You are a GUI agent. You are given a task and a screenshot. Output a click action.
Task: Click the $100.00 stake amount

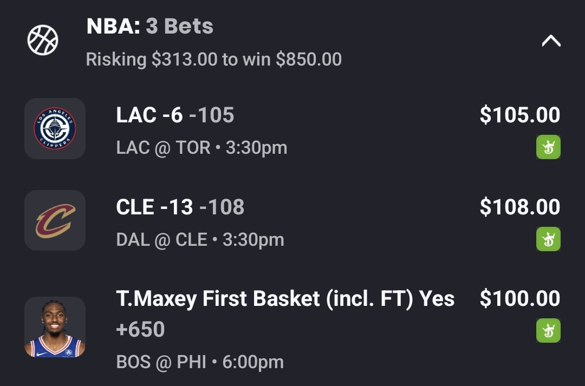pyautogui.click(x=519, y=299)
